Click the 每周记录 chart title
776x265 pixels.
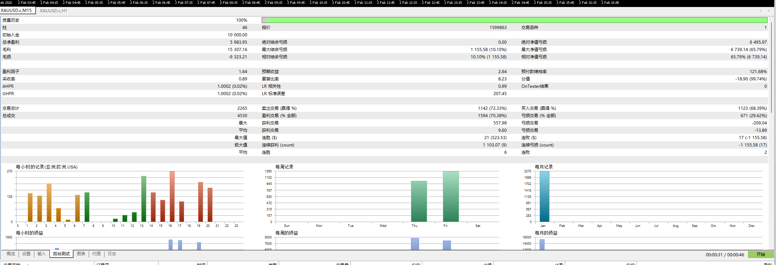pyautogui.click(x=284, y=167)
